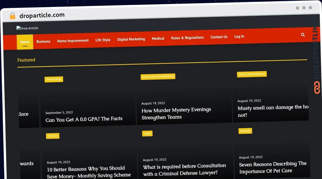This screenshot has width=322, height=179.
Task: Read 'Can You Get A 0.0 GPA? The Facts'
Action: pyautogui.click(x=84, y=118)
